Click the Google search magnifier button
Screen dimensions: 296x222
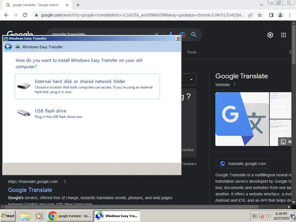coord(194,35)
